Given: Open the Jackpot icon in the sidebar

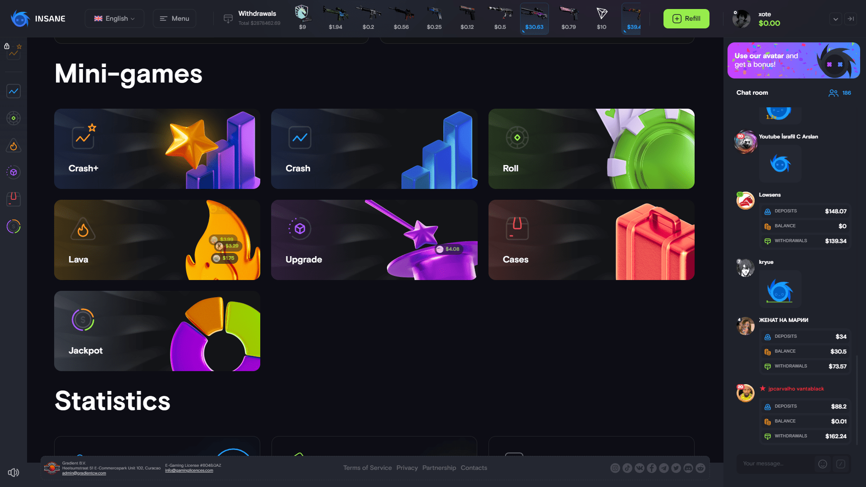Looking at the screenshot, I should click(13, 226).
